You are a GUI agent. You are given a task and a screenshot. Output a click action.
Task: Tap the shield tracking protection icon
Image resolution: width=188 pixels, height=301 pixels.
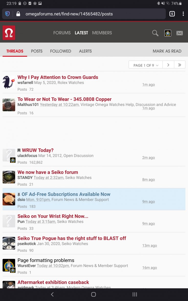pos(7,14)
